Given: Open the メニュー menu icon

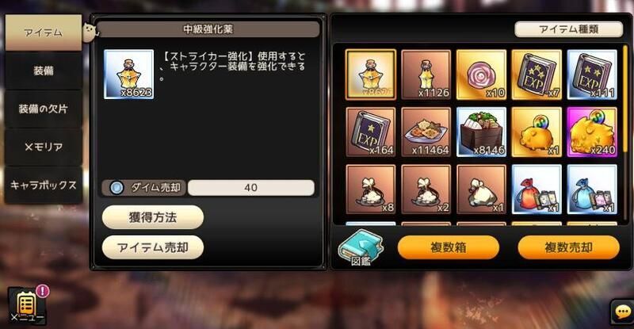Looking at the screenshot, I should (28, 305).
